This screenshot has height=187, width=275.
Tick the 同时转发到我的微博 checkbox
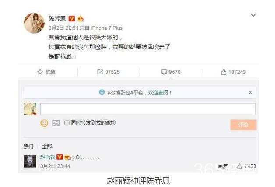click(x=67, y=123)
